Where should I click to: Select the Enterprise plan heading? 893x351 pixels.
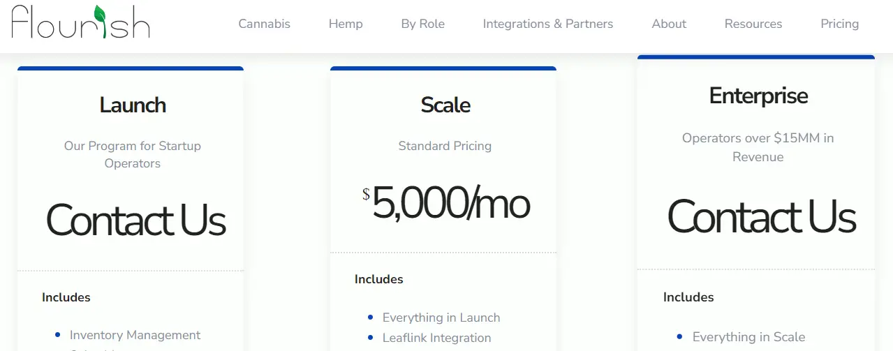coord(758,96)
